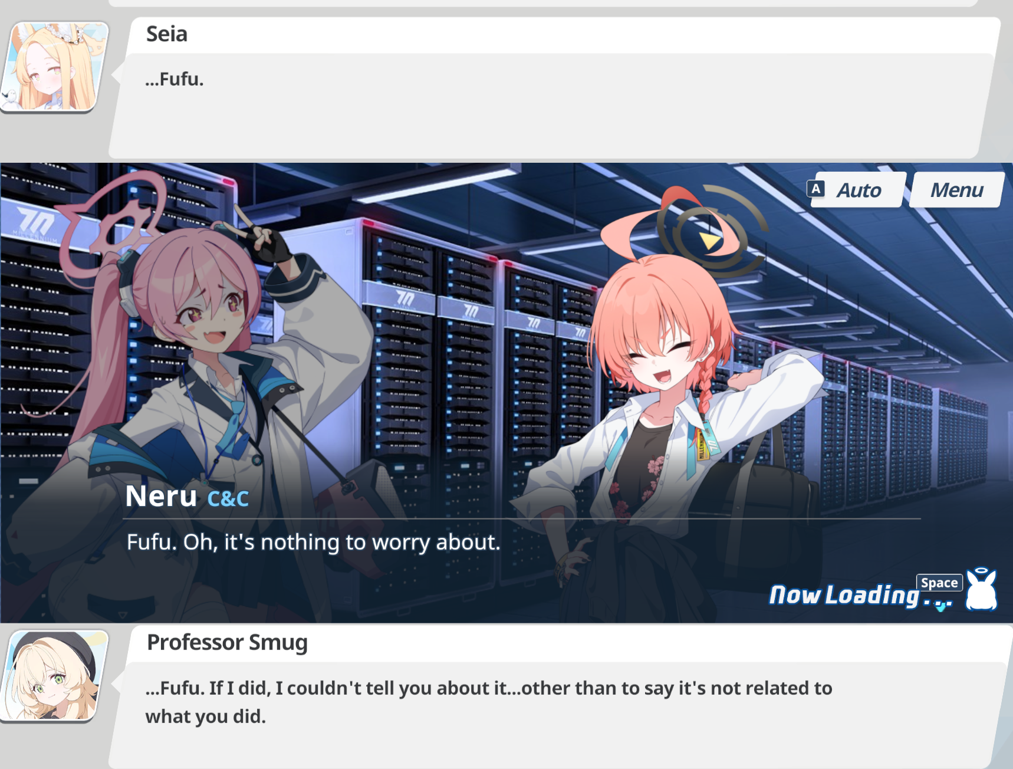
Task: Click the Neru speaker name label
Action: (161, 496)
